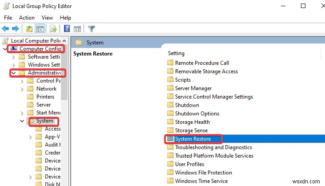Go up one level using folder icon
The image size is (325, 186).
[29, 29]
